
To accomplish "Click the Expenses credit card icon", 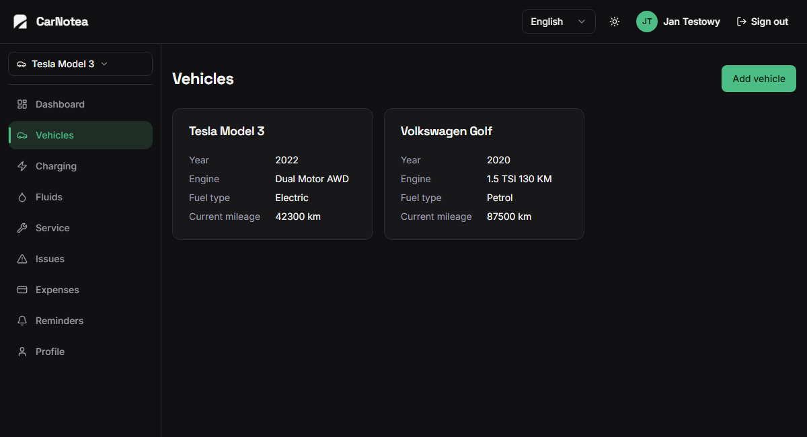I will click(22, 290).
